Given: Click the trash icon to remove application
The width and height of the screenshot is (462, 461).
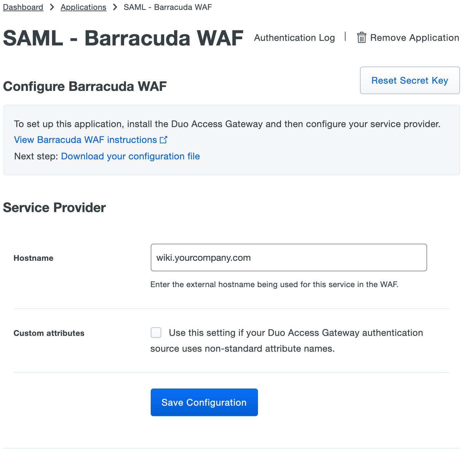Looking at the screenshot, I should click(361, 38).
